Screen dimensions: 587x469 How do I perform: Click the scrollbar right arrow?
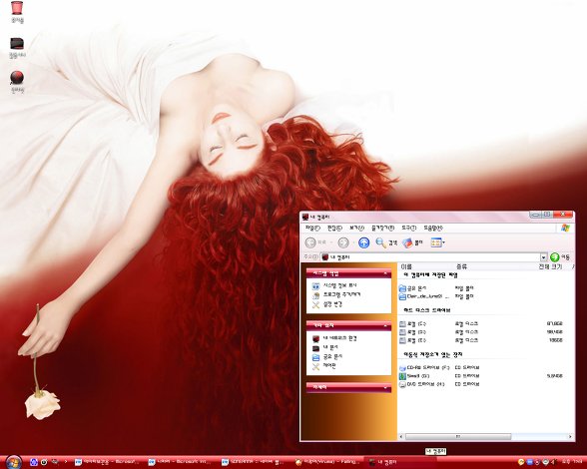click(570, 437)
